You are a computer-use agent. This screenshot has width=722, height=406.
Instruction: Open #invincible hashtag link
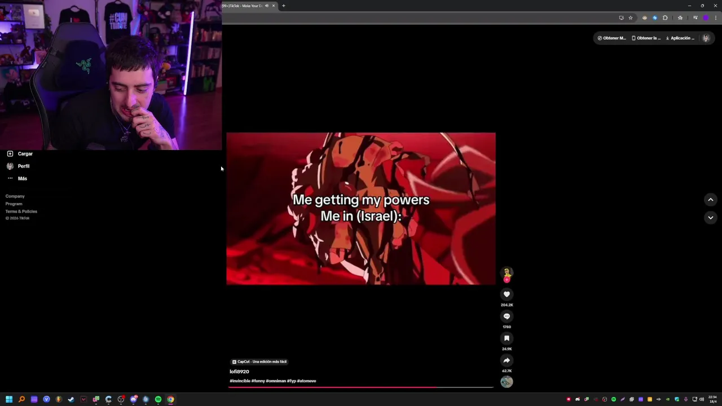240,381
